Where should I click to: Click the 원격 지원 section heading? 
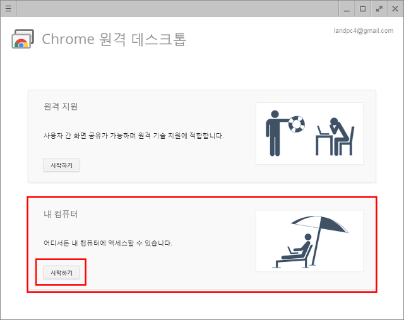(61, 106)
